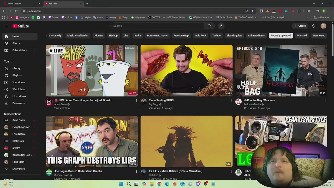This screenshot has width=334, height=188.
Task: Open File Explorer from the taskbar
Action: [152, 184]
